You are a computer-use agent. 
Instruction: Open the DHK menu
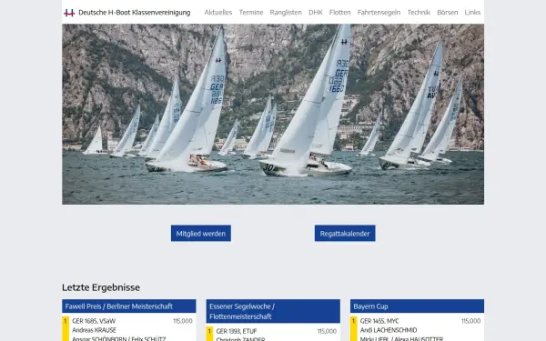316,13
